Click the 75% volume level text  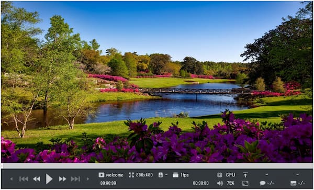point(231,183)
